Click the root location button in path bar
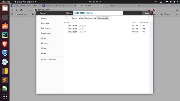Screen dimensions: 180x101 (69, 18)
